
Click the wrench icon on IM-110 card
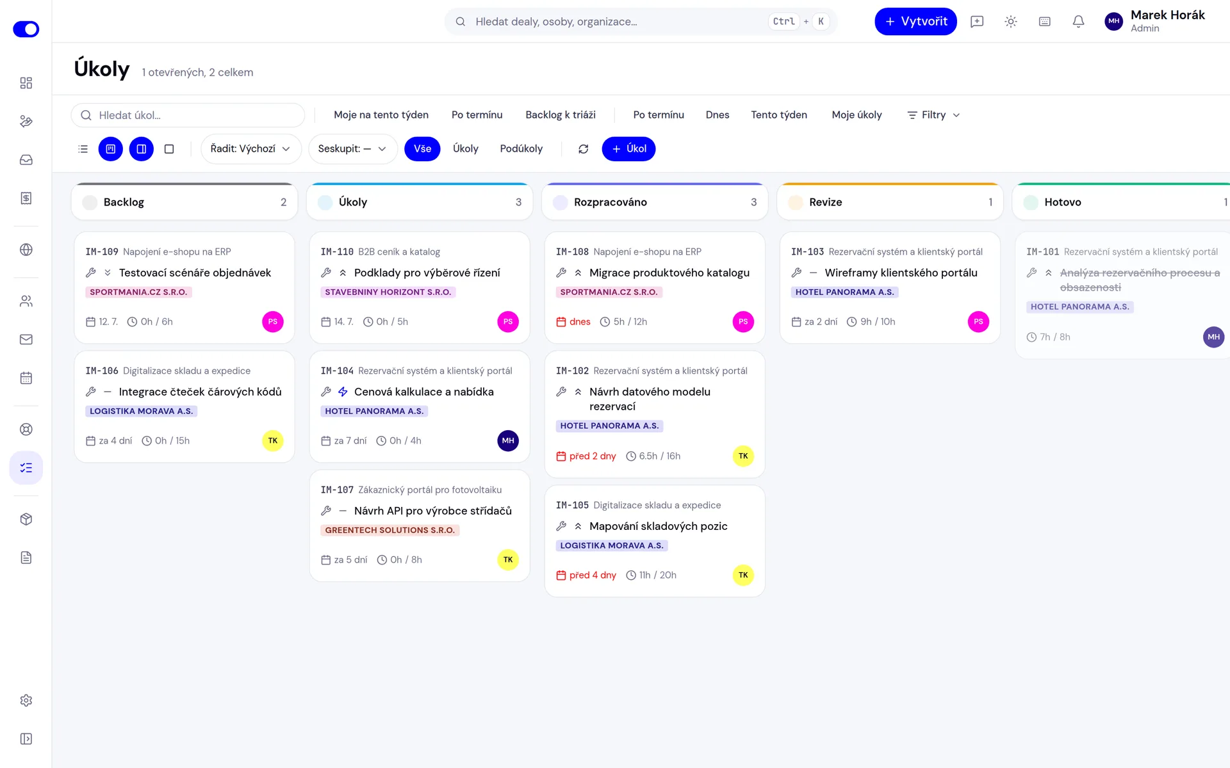pyautogui.click(x=326, y=273)
